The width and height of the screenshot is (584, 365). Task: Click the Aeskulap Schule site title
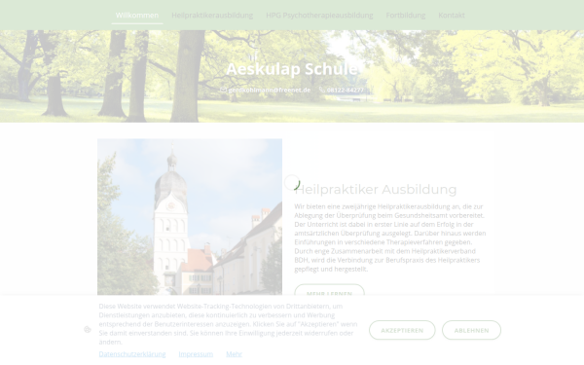292,69
